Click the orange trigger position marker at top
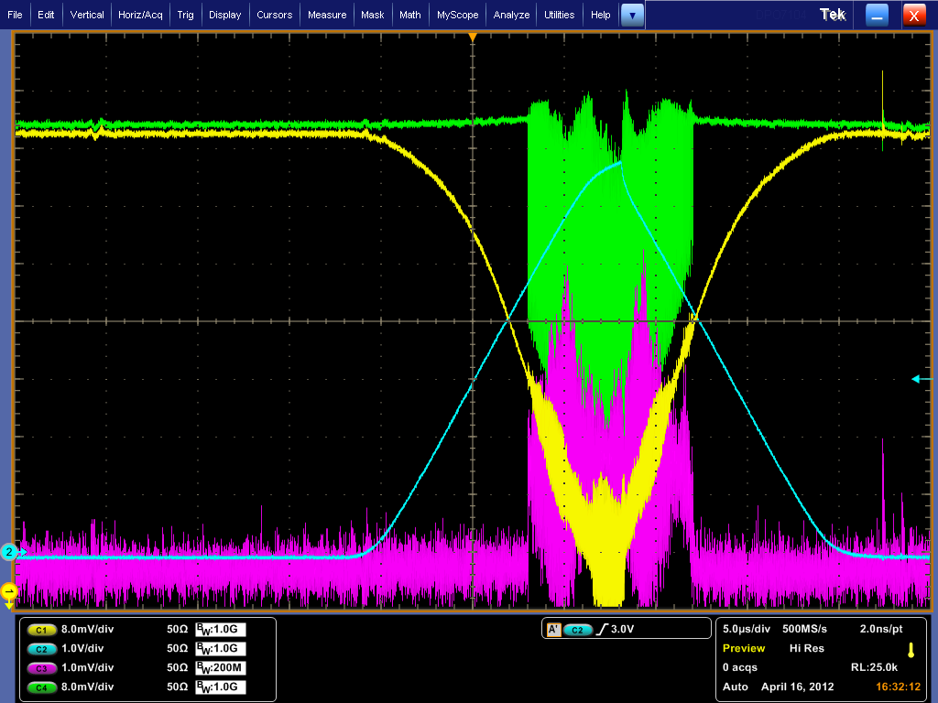 tap(473, 37)
